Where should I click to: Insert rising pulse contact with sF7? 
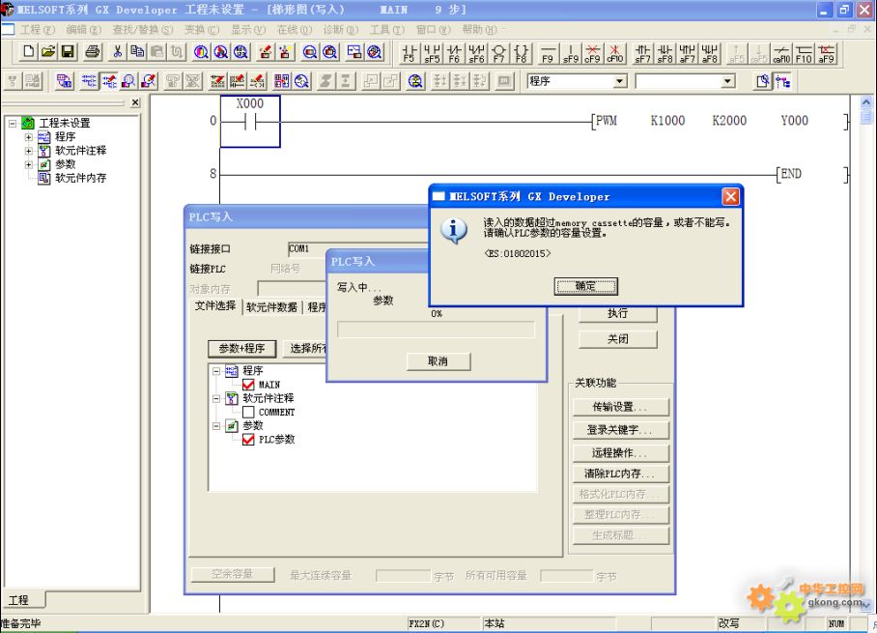coord(642,54)
